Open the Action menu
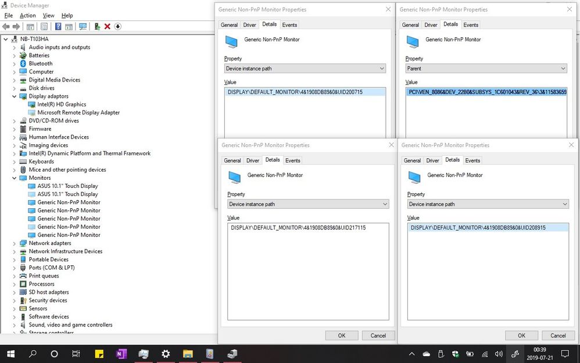 28,16
